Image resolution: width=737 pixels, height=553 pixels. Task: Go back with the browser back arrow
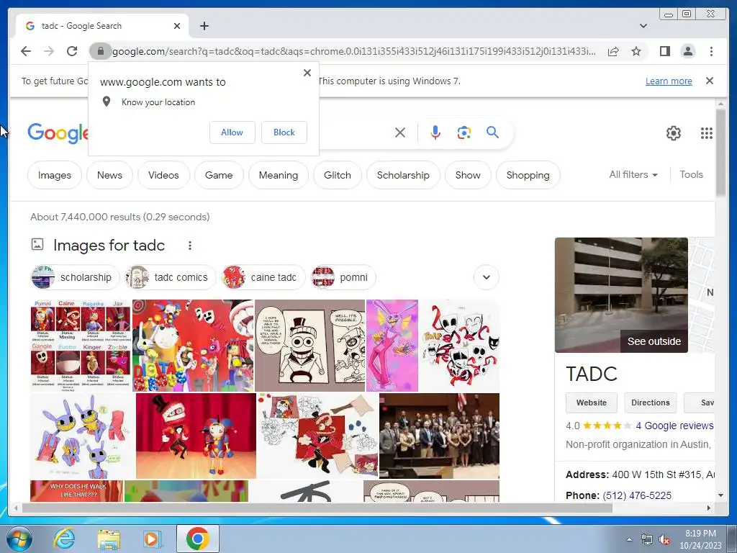pos(26,51)
